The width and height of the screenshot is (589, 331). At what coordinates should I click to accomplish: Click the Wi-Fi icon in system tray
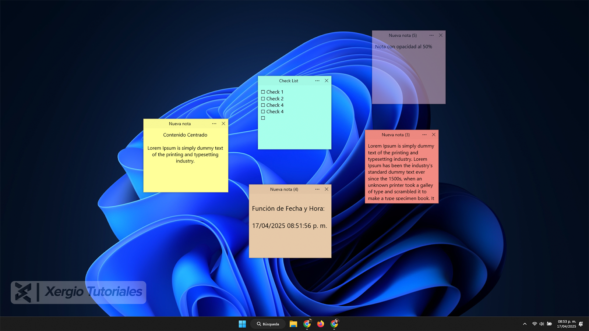tap(535, 324)
